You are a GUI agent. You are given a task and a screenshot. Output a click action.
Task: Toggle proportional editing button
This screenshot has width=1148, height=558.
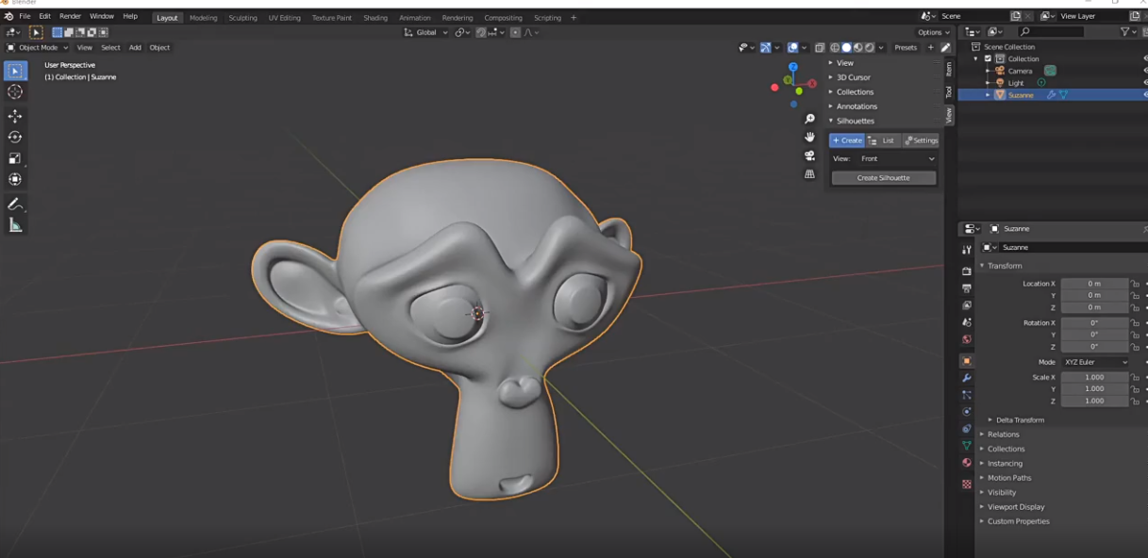coord(516,32)
